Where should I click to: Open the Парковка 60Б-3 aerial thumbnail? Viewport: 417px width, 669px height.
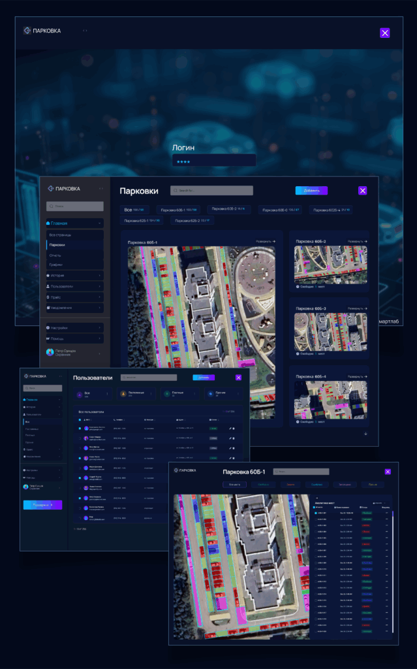pos(330,331)
